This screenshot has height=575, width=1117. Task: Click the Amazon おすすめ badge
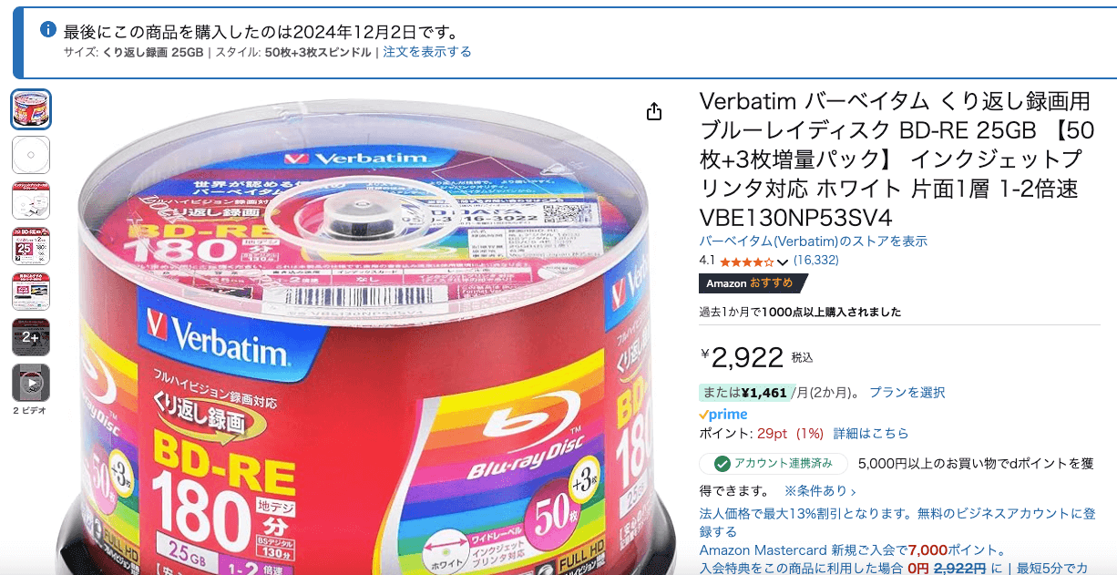[752, 283]
